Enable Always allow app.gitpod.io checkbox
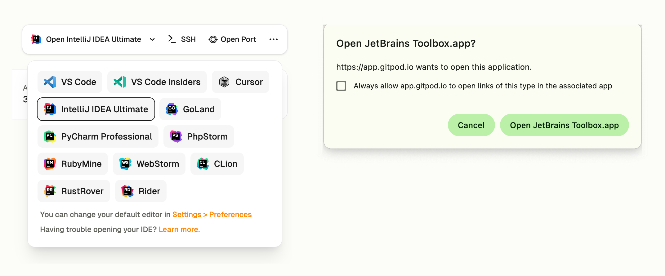 341,86
